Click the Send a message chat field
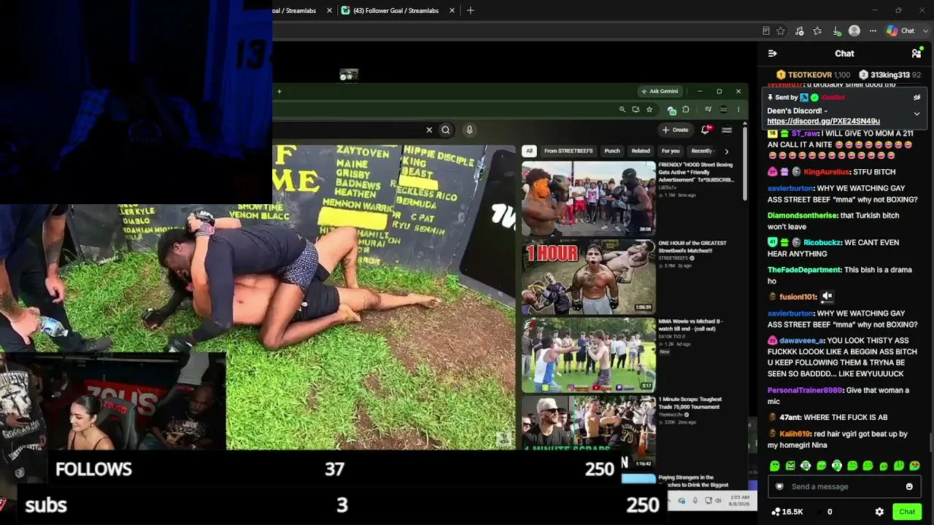 pyautogui.click(x=845, y=486)
